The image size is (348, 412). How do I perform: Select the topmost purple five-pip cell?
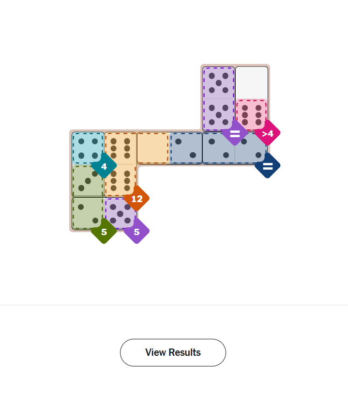point(218,82)
